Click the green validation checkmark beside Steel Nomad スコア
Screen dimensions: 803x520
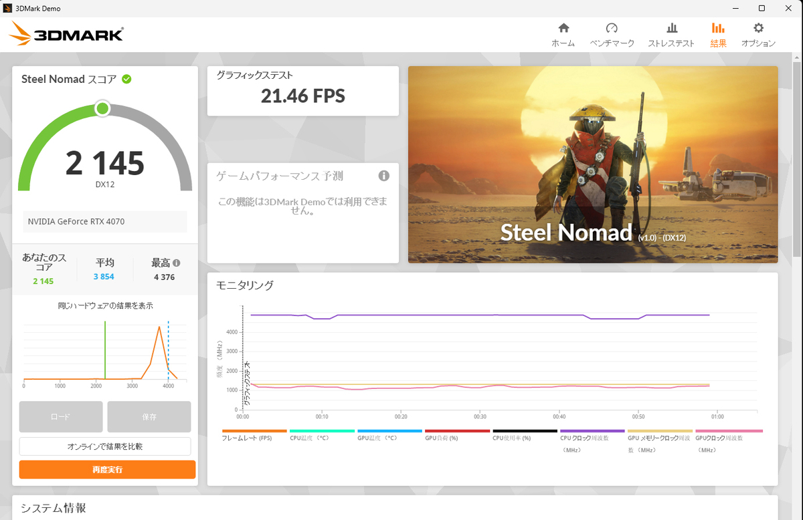(x=126, y=79)
